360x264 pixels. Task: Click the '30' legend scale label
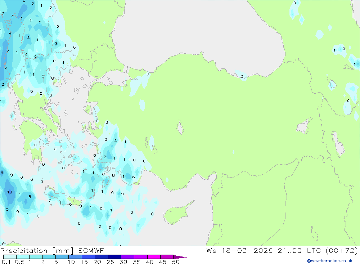pyautogui.click(x=123, y=262)
